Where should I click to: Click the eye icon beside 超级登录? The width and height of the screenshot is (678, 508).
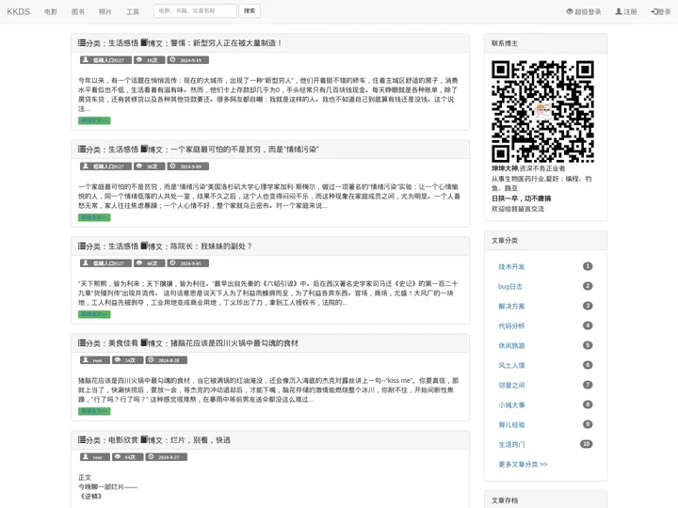click(x=570, y=11)
